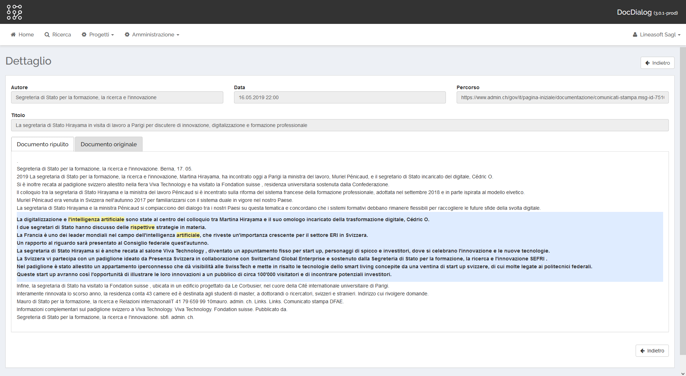This screenshot has height=376, width=686.
Task: Select the Documento ripulito tab
Action: [x=43, y=144]
